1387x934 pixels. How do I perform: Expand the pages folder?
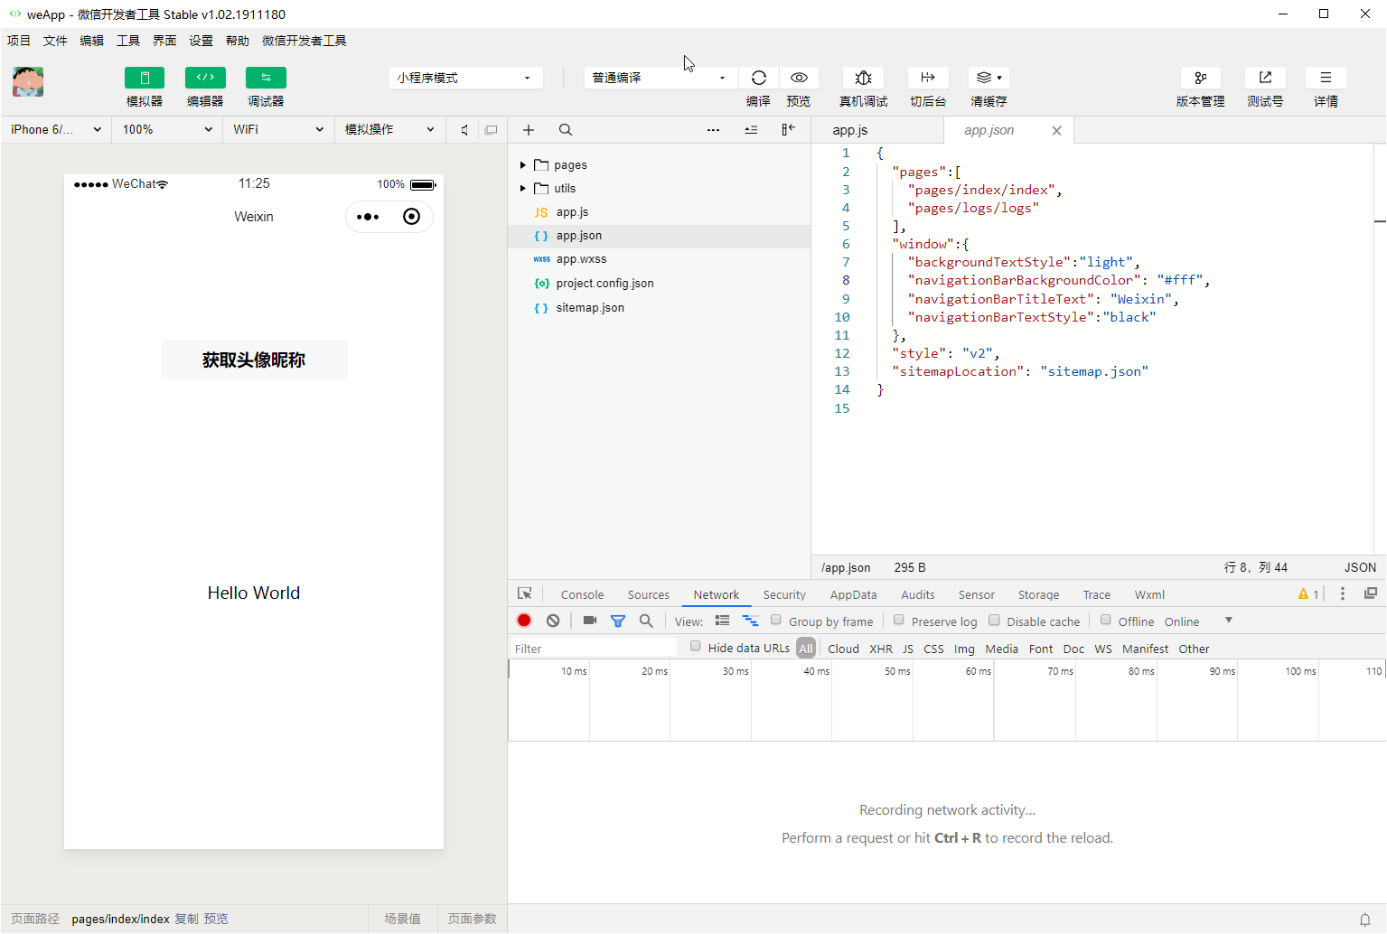click(523, 165)
